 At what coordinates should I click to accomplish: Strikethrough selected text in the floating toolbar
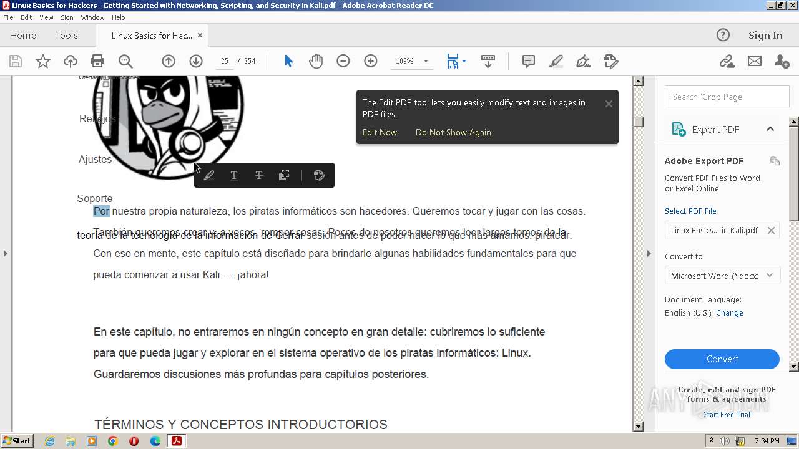[x=259, y=175]
